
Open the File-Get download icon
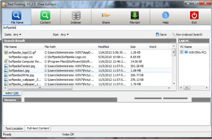[135, 15]
